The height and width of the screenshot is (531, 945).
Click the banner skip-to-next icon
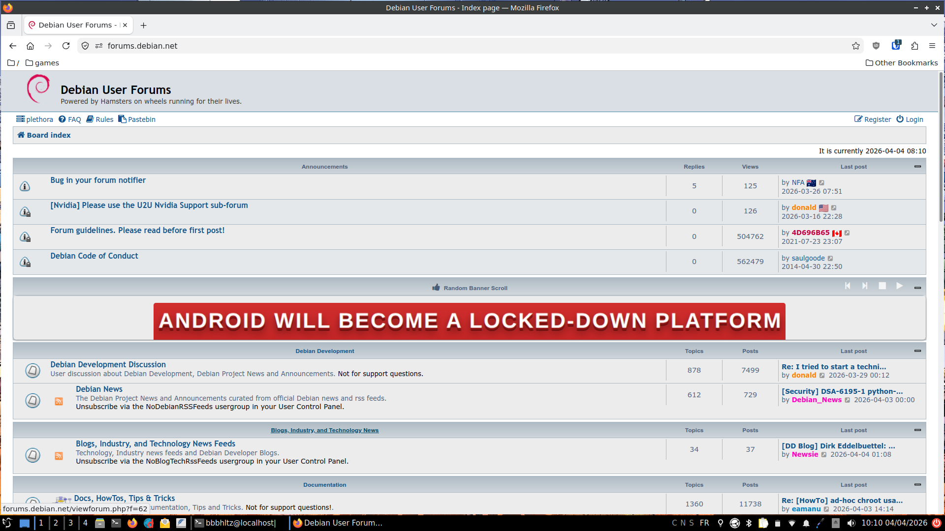point(865,286)
